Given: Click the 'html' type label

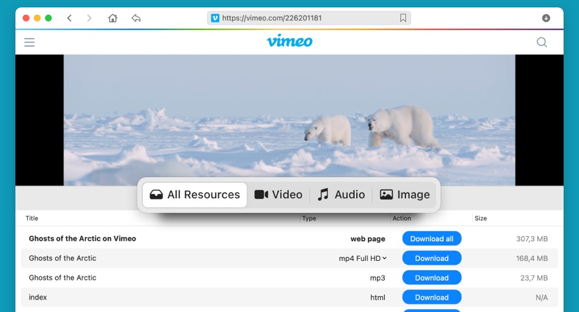Looking at the screenshot, I should [378, 298].
